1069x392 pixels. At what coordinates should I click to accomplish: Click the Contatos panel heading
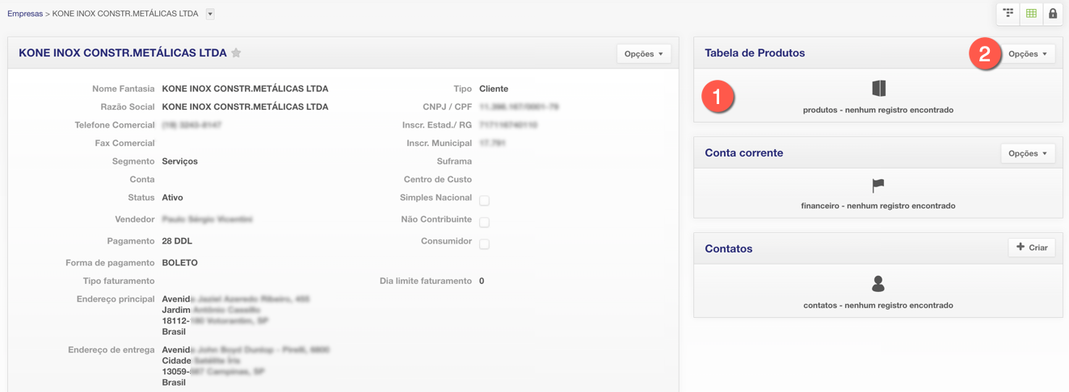728,248
